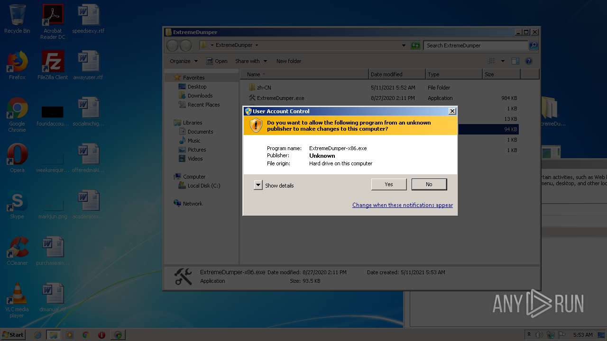Open Internet Explorer from the taskbar
This screenshot has height=341, width=607.
38,335
